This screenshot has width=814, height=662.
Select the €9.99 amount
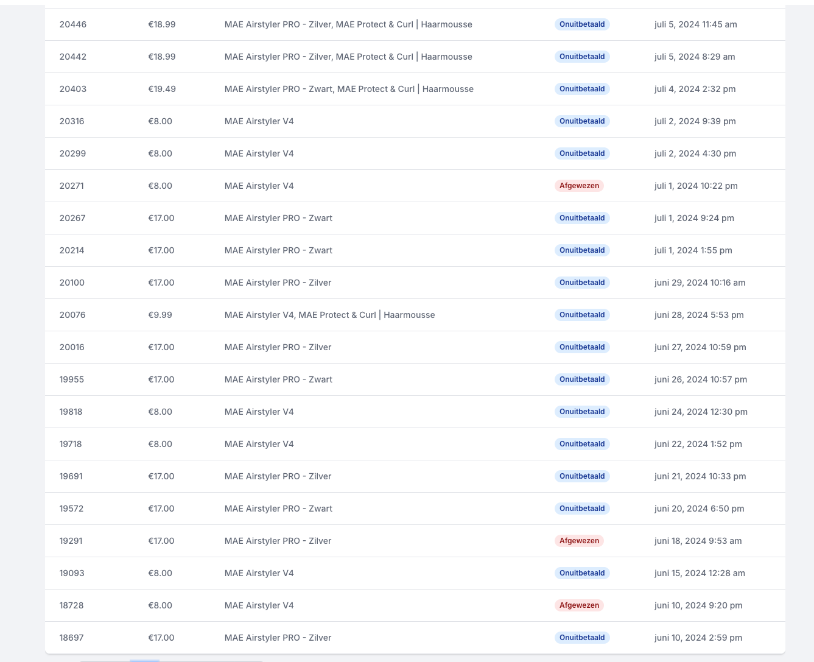(160, 315)
